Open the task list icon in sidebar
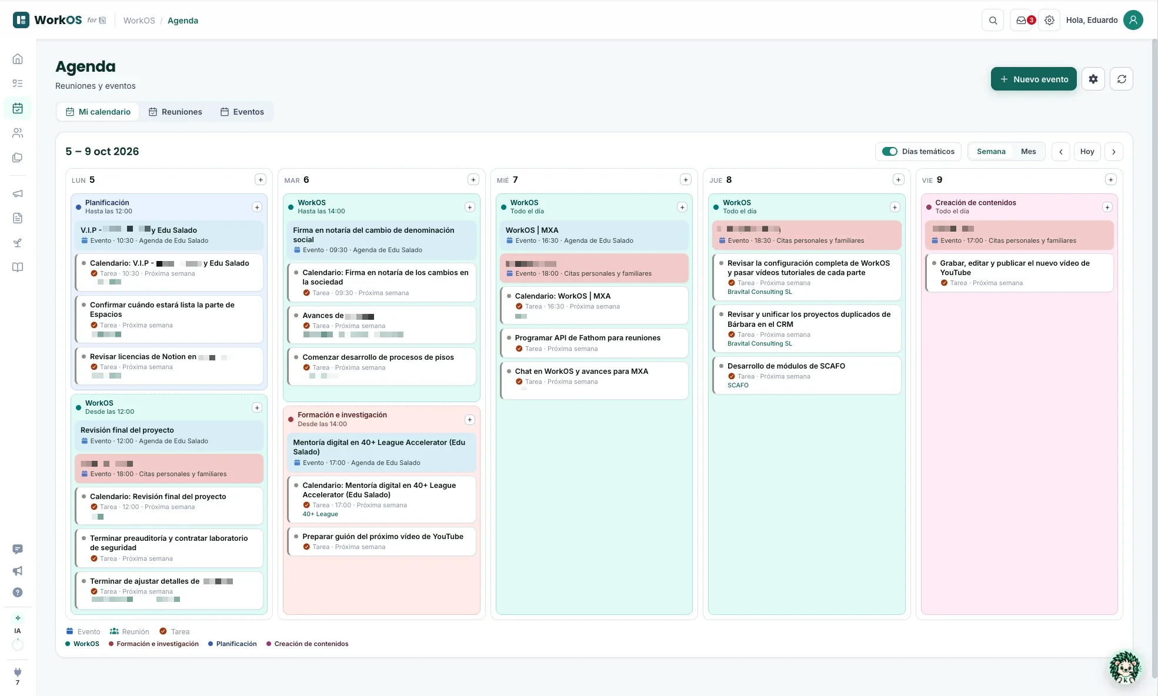Screen dimensions: 1158x696 (18, 83)
